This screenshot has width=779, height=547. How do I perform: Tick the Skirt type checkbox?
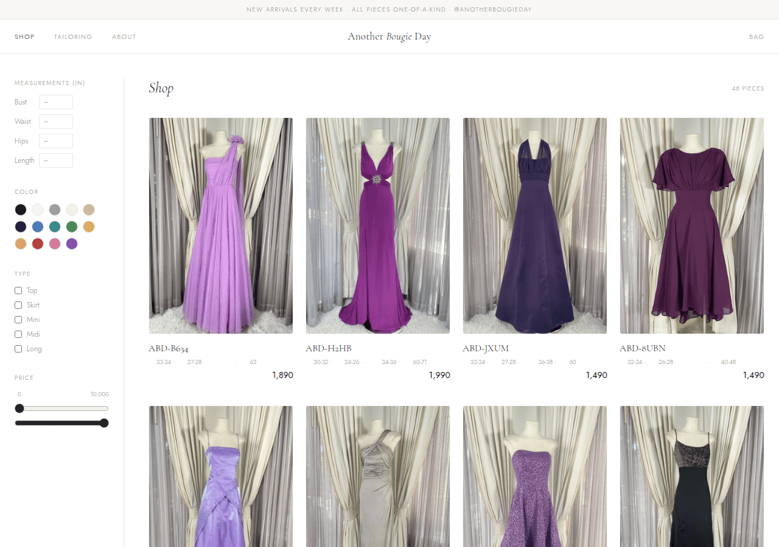18,305
